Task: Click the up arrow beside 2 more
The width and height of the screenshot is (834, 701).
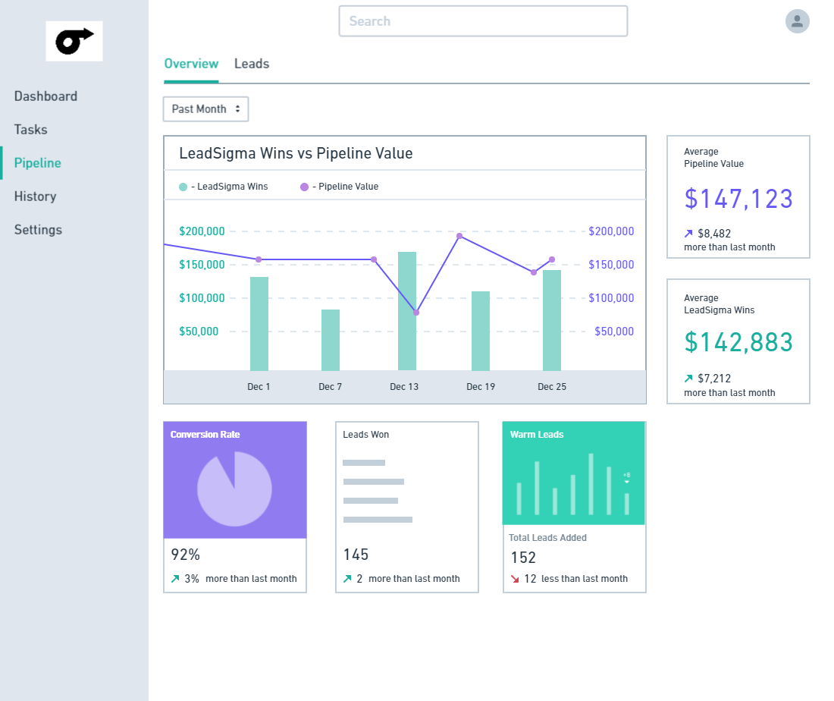Action: click(347, 579)
